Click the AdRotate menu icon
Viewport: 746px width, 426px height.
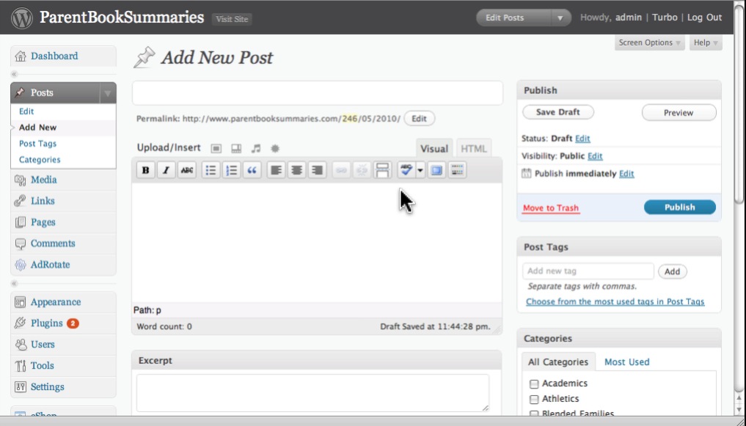pyautogui.click(x=21, y=265)
